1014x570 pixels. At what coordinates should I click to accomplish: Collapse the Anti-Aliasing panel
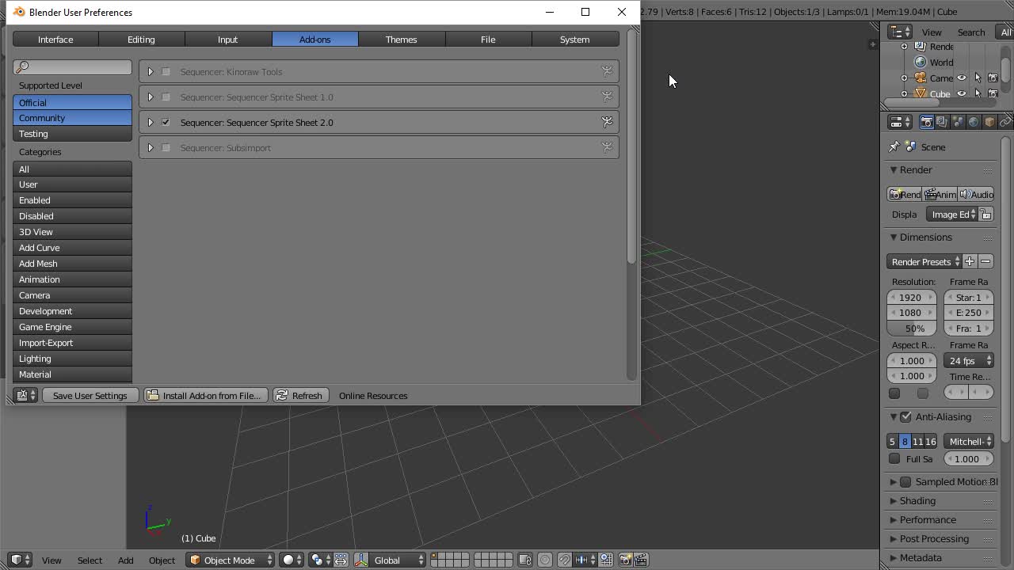pos(893,417)
